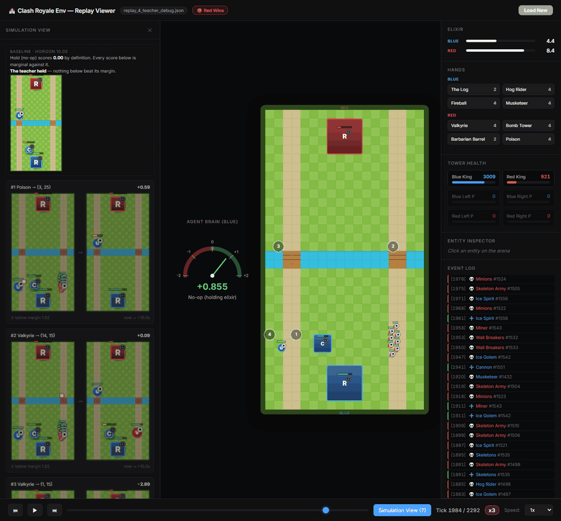Screen dimensions: 561x521
Task: Click skull icon for Minions #1522 event
Action: tap(472, 308)
